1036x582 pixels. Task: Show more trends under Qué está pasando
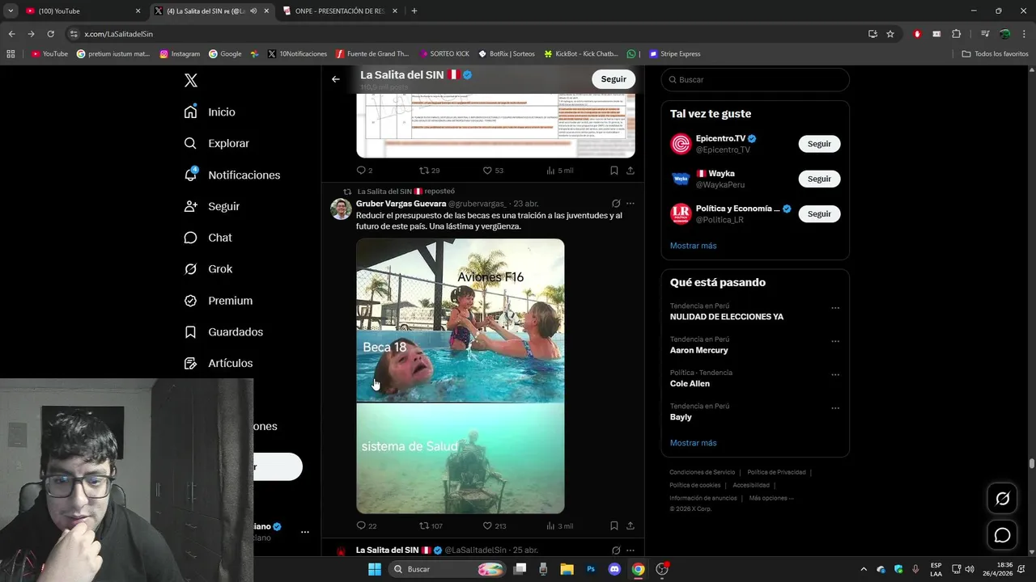693,443
